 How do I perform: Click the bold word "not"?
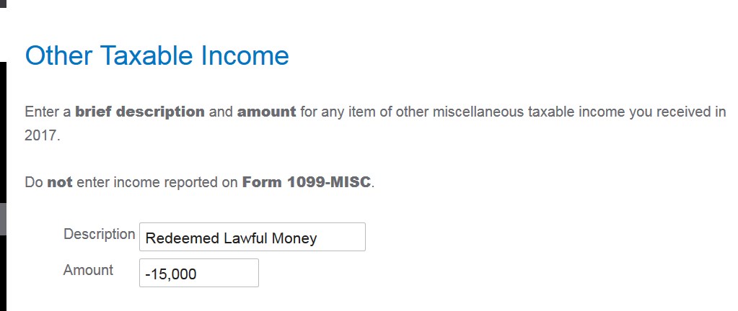pyautogui.click(x=60, y=182)
